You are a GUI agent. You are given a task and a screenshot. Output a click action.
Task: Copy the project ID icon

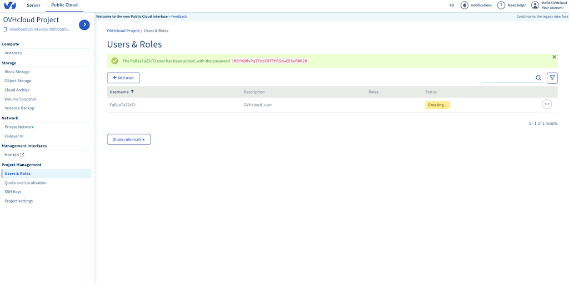(5, 29)
